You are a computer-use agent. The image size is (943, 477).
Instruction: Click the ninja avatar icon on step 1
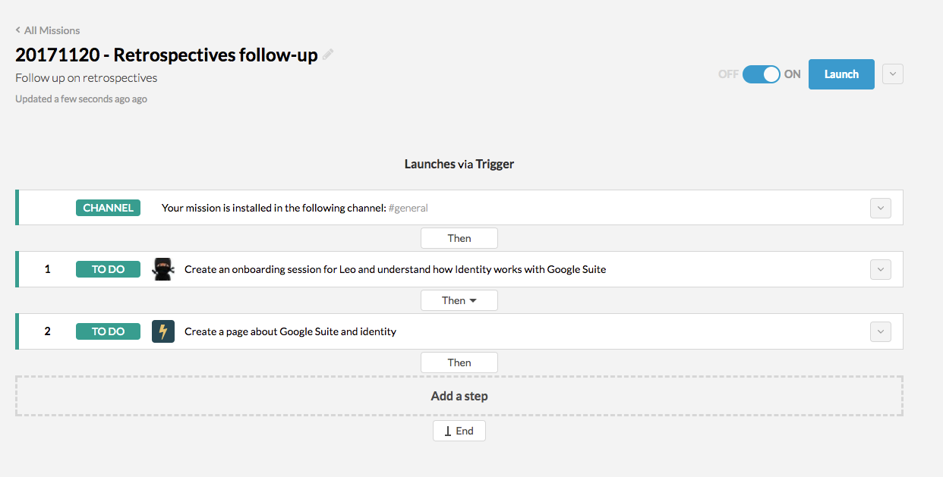point(163,269)
